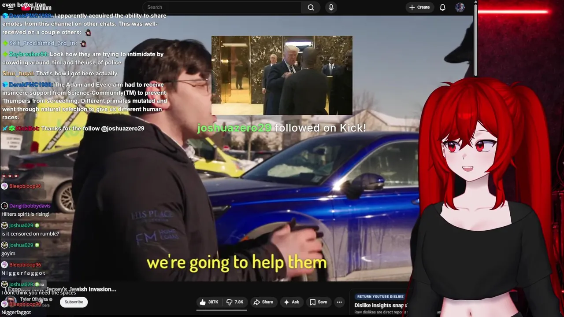Viewport: 564px width, 317px height.
Task: Go to the YouTube Premium home logo
Action: [37, 7]
